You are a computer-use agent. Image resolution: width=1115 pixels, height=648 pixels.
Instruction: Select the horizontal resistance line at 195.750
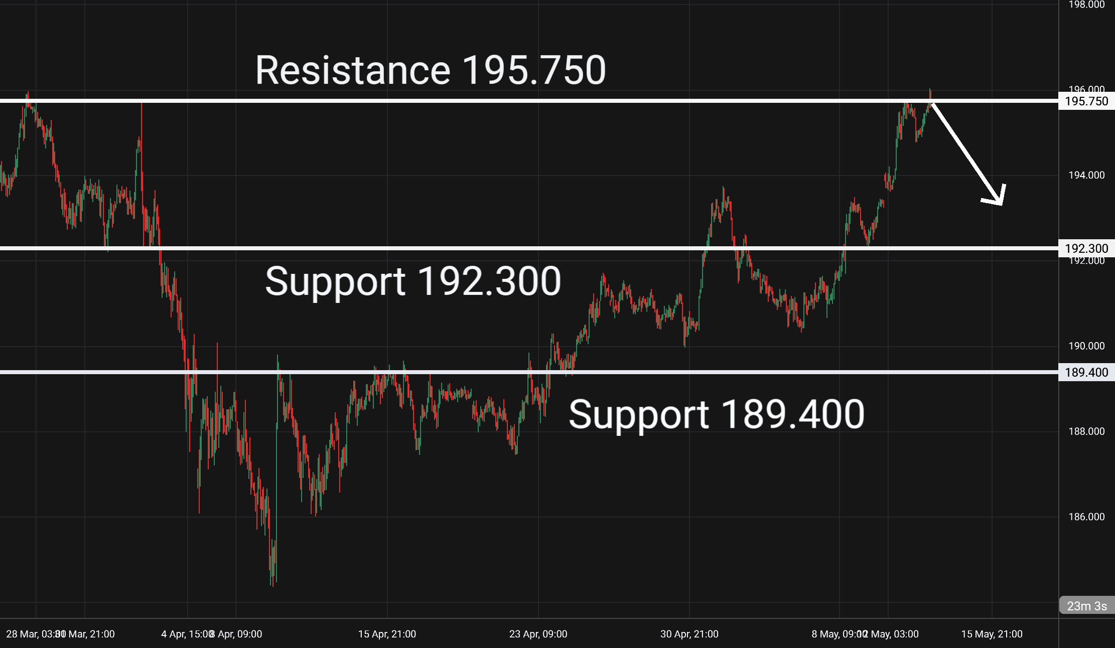click(x=529, y=101)
